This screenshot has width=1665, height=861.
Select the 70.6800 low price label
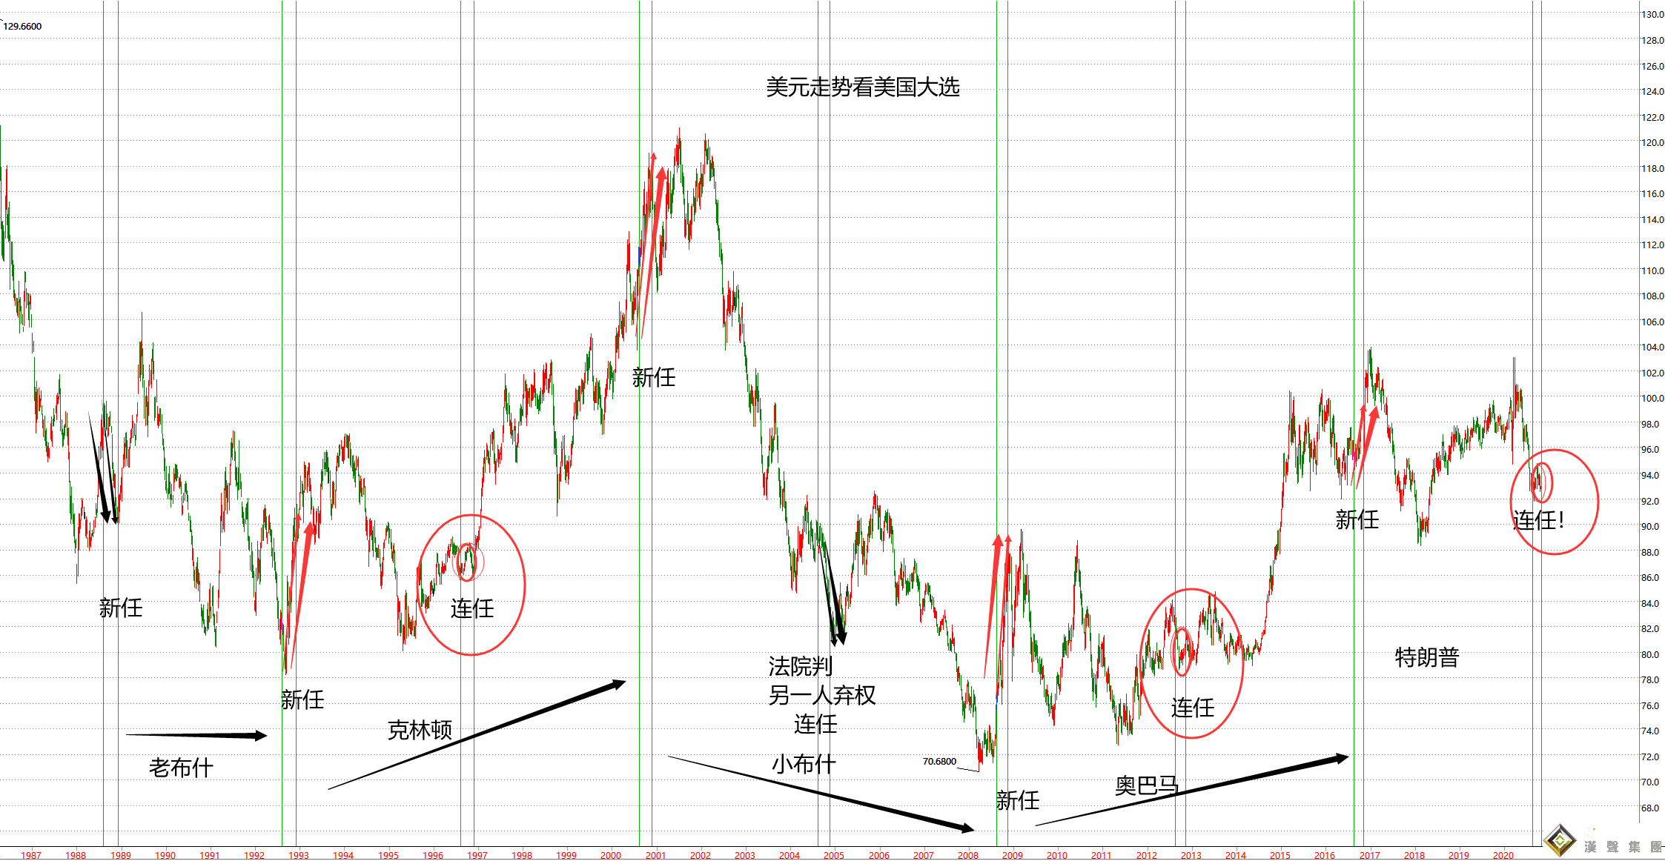[x=939, y=761]
